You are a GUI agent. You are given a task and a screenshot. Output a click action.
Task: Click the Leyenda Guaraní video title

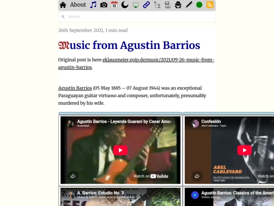(125, 122)
